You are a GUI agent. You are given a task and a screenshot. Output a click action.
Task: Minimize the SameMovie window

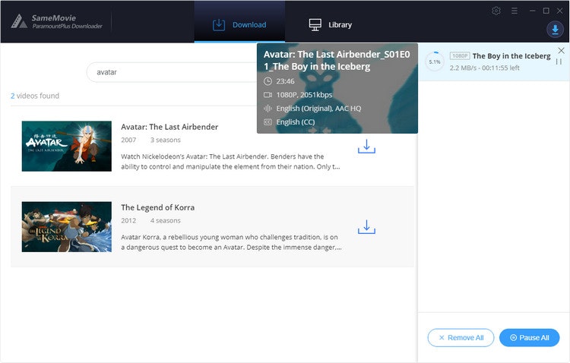click(533, 11)
